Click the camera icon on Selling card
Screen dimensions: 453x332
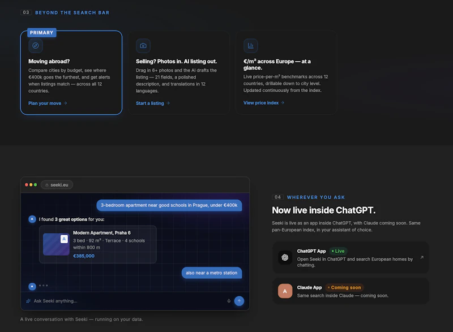tap(143, 46)
